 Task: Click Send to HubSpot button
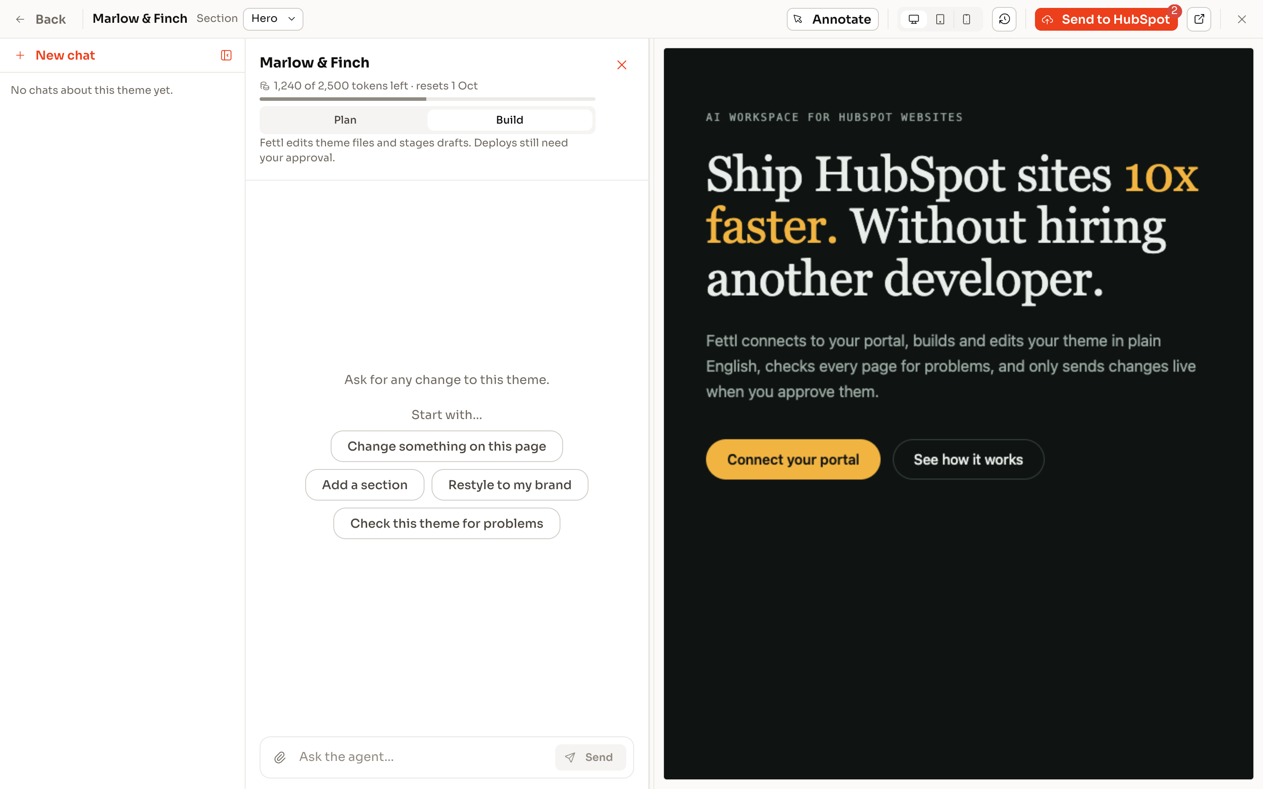(x=1106, y=19)
